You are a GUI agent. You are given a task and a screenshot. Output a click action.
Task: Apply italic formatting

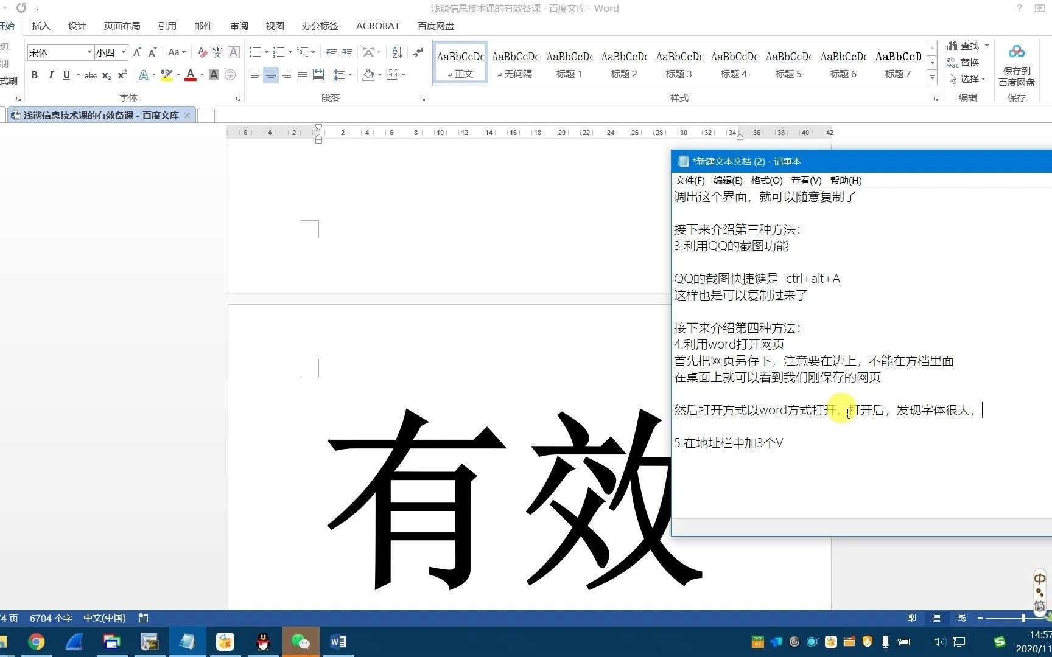(x=51, y=75)
